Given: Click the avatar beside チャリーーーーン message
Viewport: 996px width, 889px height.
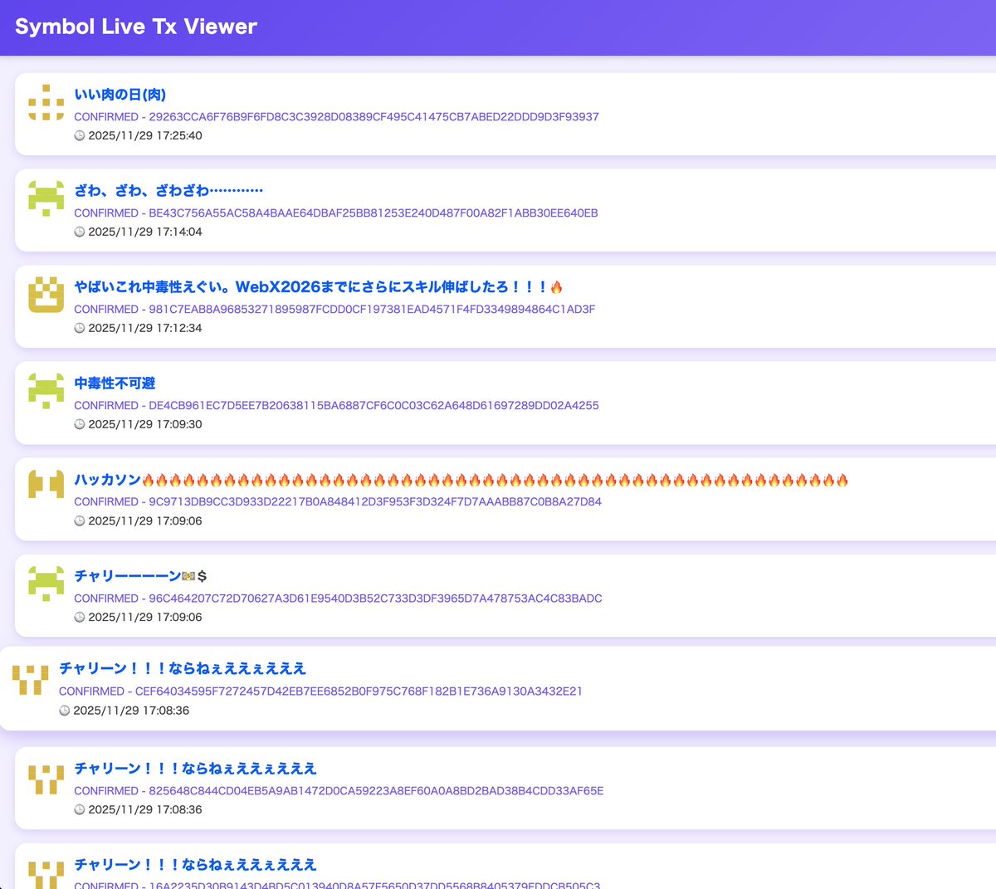Looking at the screenshot, I should pos(46,584).
